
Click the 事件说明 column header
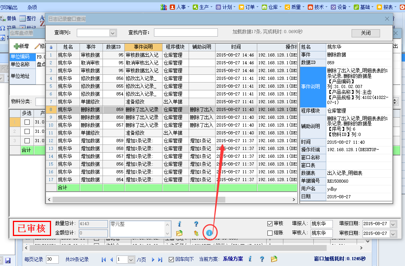(143, 47)
